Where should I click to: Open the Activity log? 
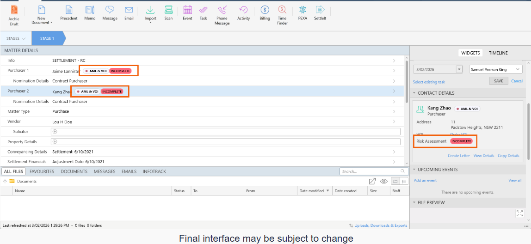click(243, 13)
